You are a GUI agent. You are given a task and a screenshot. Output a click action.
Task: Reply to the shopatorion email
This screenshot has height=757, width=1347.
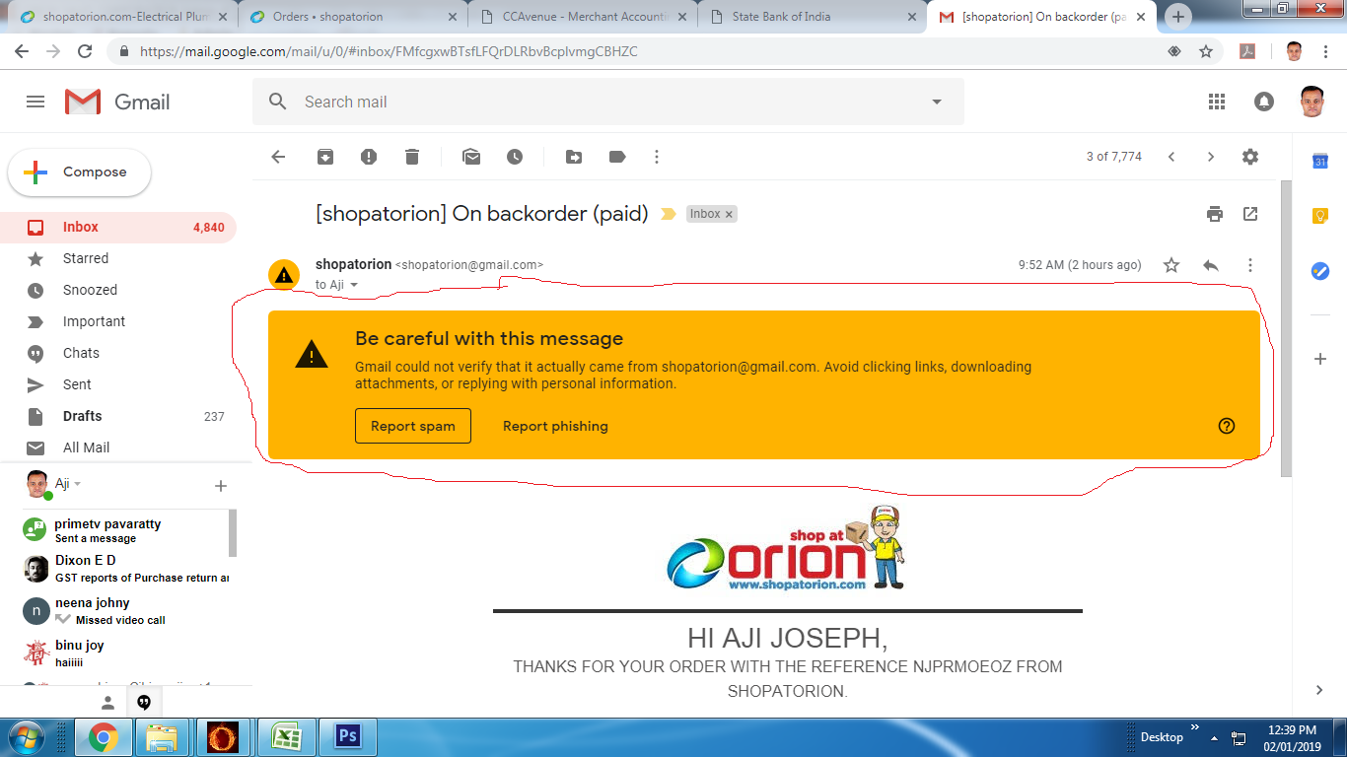1211,265
